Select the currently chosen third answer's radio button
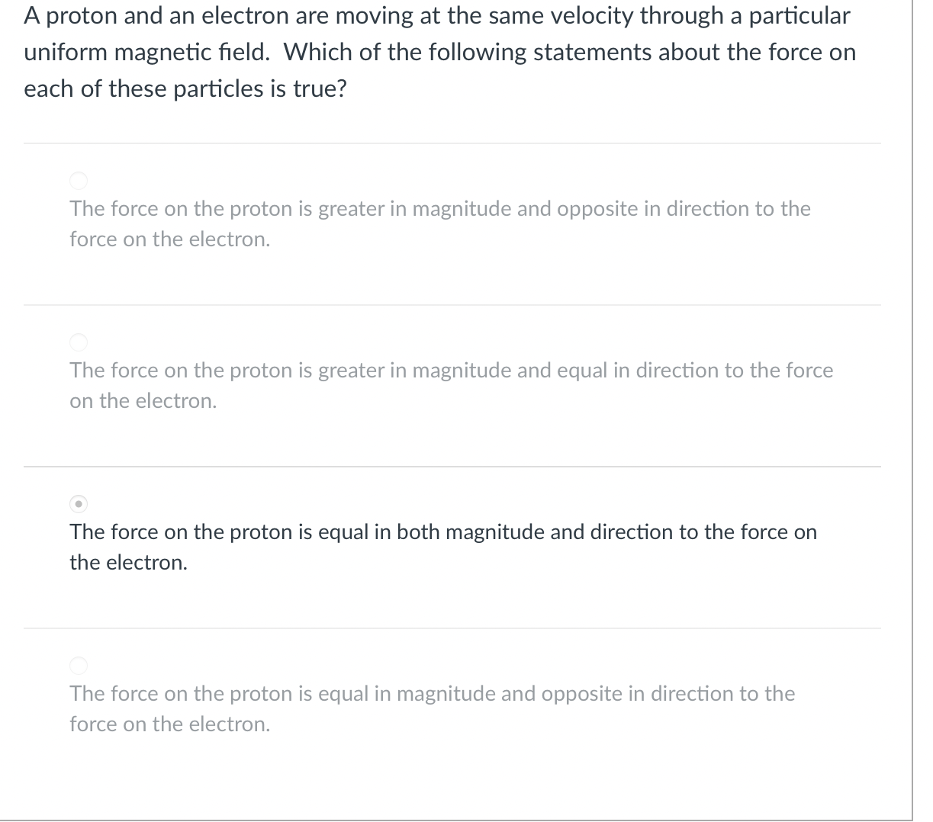933x822 pixels. pyautogui.click(x=79, y=504)
